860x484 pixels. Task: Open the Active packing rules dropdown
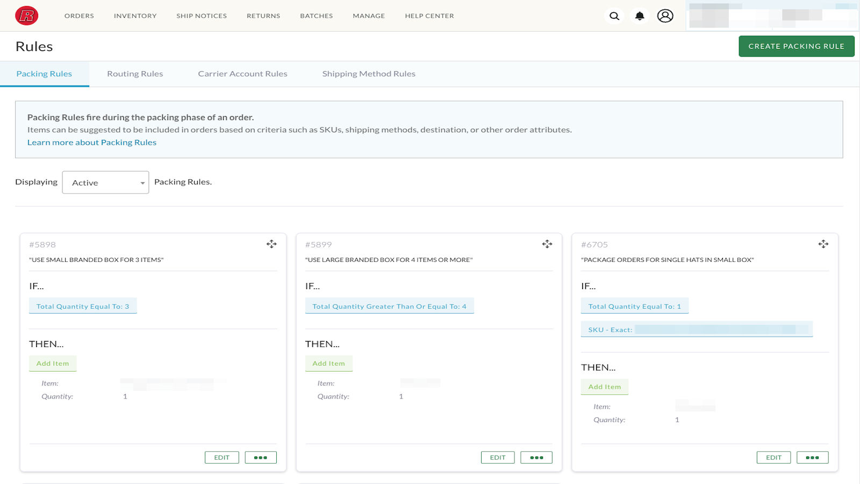pos(105,182)
